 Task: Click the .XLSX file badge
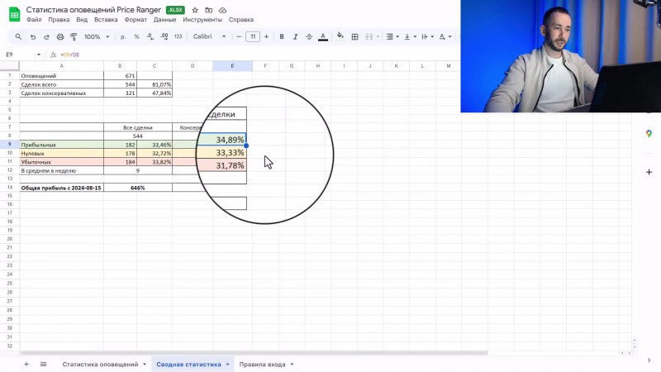(x=175, y=10)
